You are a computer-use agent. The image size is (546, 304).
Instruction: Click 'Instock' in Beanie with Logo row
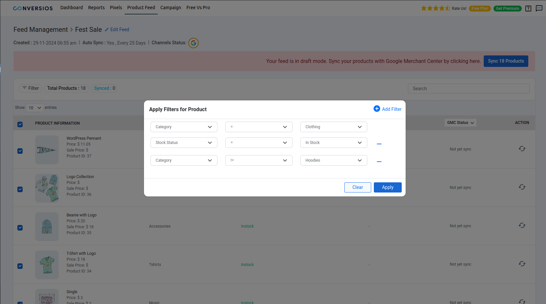tap(247, 226)
